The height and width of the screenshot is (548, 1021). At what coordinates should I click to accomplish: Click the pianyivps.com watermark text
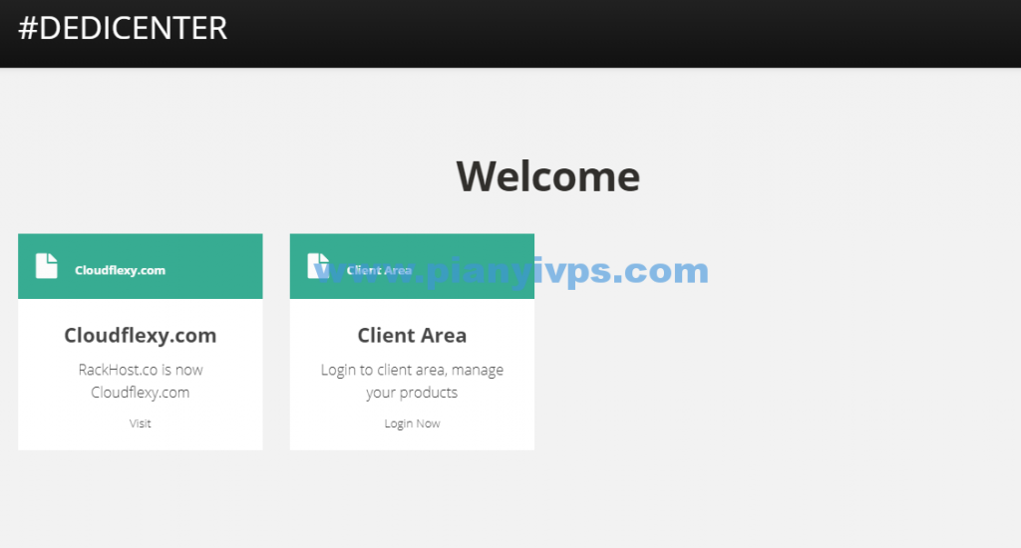coord(511,271)
